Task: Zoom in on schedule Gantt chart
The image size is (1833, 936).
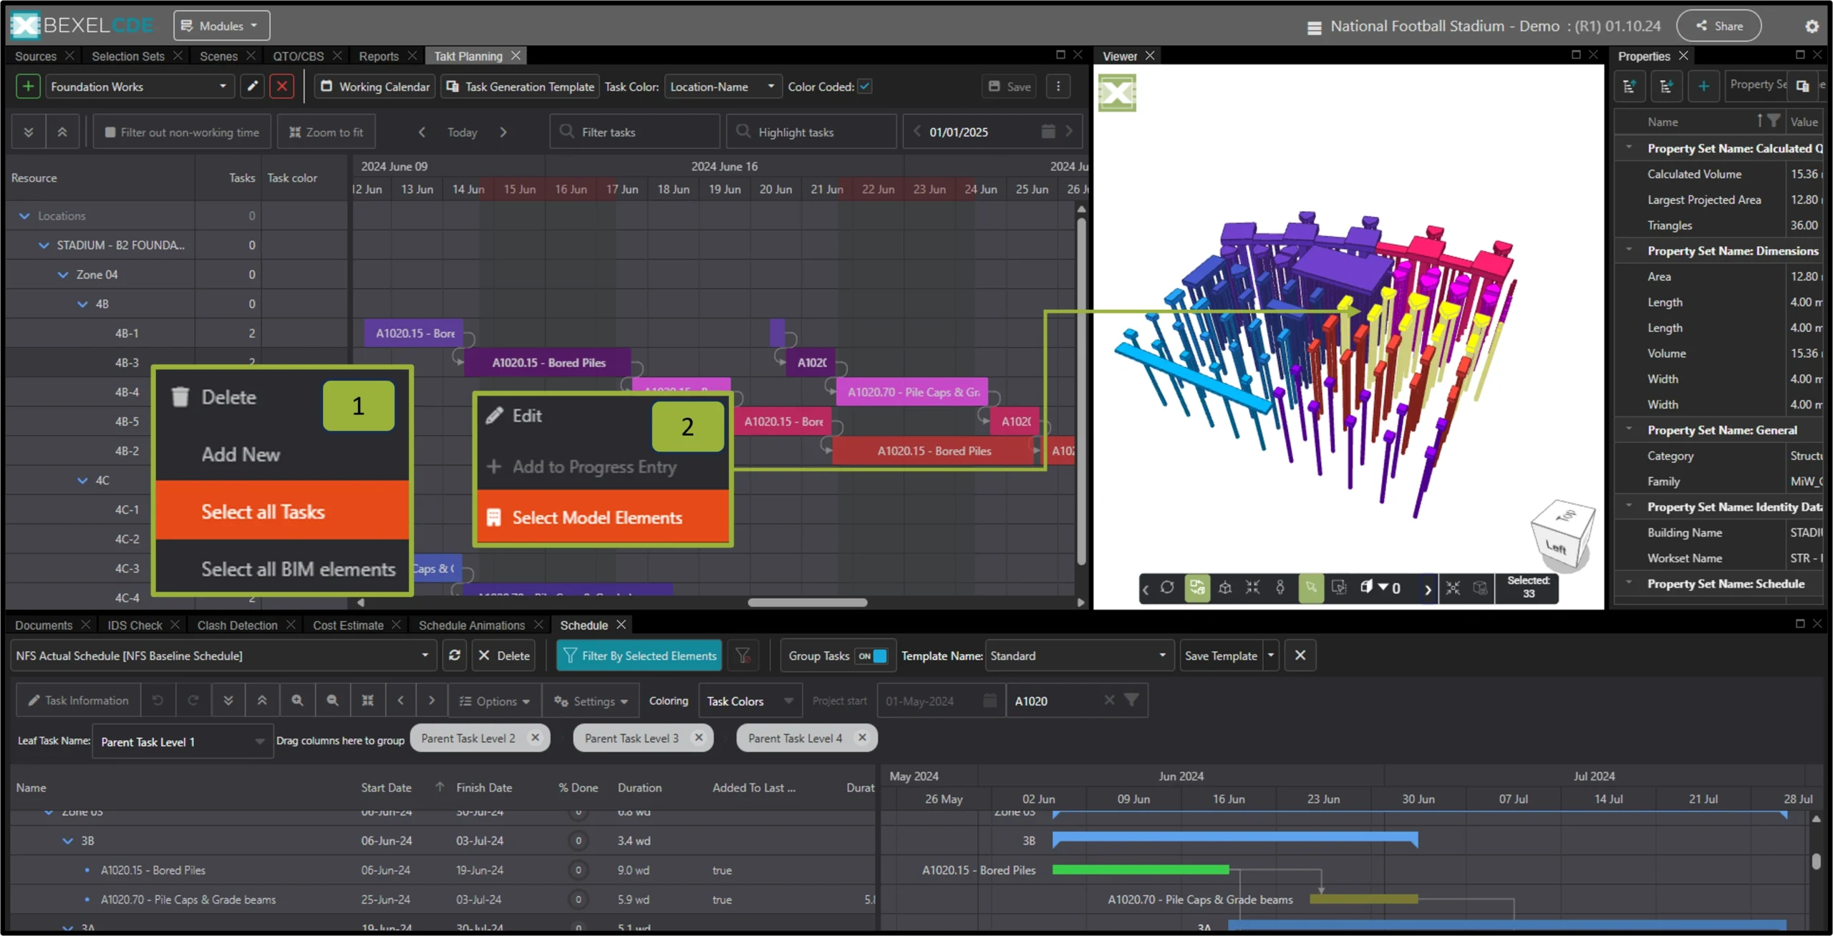Action: click(297, 701)
